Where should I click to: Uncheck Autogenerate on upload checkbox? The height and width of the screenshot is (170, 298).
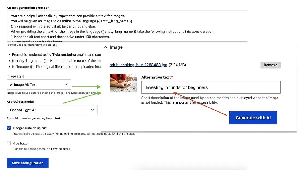coord(8,128)
